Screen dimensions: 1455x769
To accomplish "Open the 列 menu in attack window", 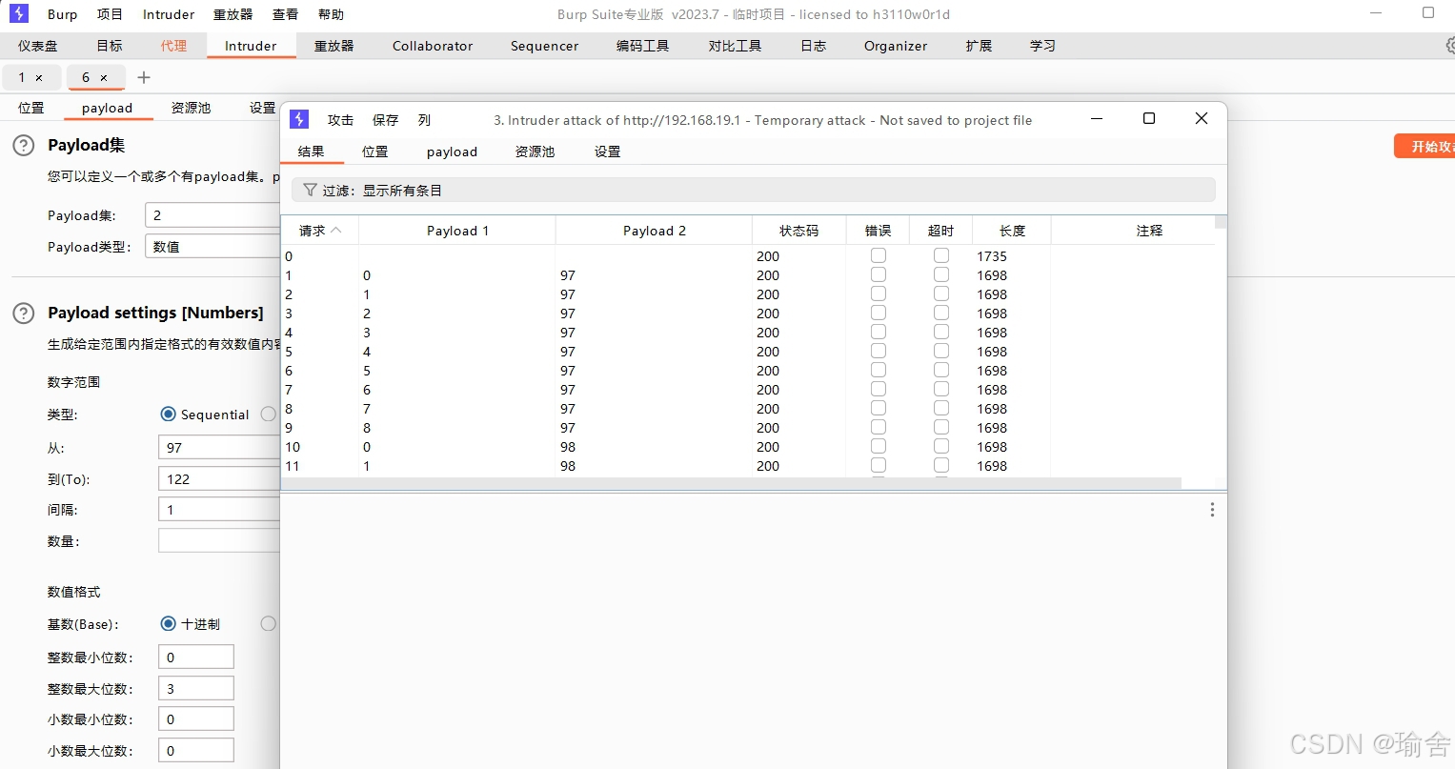I will tap(425, 120).
